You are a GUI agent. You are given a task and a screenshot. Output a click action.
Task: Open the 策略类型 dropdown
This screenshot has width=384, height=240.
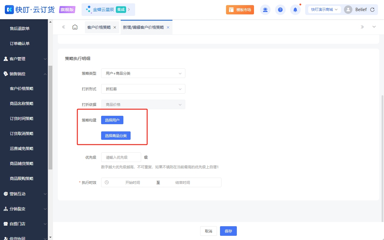tap(143, 73)
